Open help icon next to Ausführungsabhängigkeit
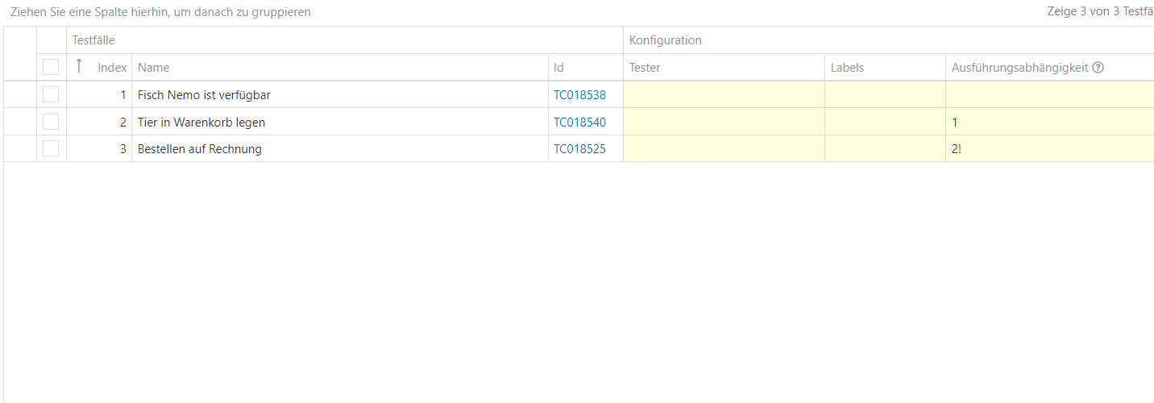 (x=1098, y=68)
